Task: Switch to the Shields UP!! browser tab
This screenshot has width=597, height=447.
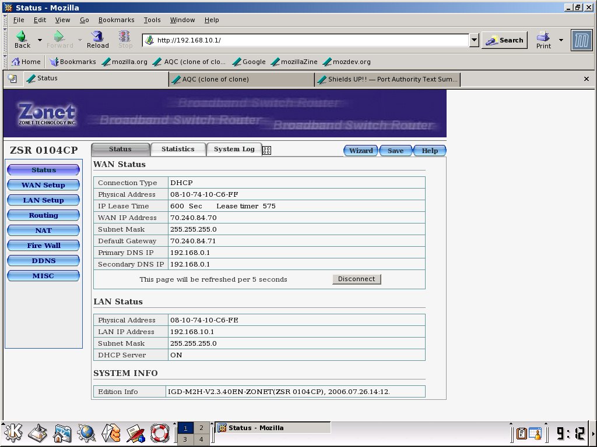Action: [388, 79]
